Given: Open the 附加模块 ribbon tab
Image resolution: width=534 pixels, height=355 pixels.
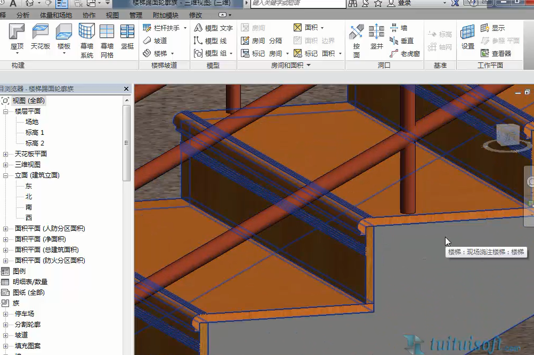Looking at the screenshot, I should click(166, 15).
